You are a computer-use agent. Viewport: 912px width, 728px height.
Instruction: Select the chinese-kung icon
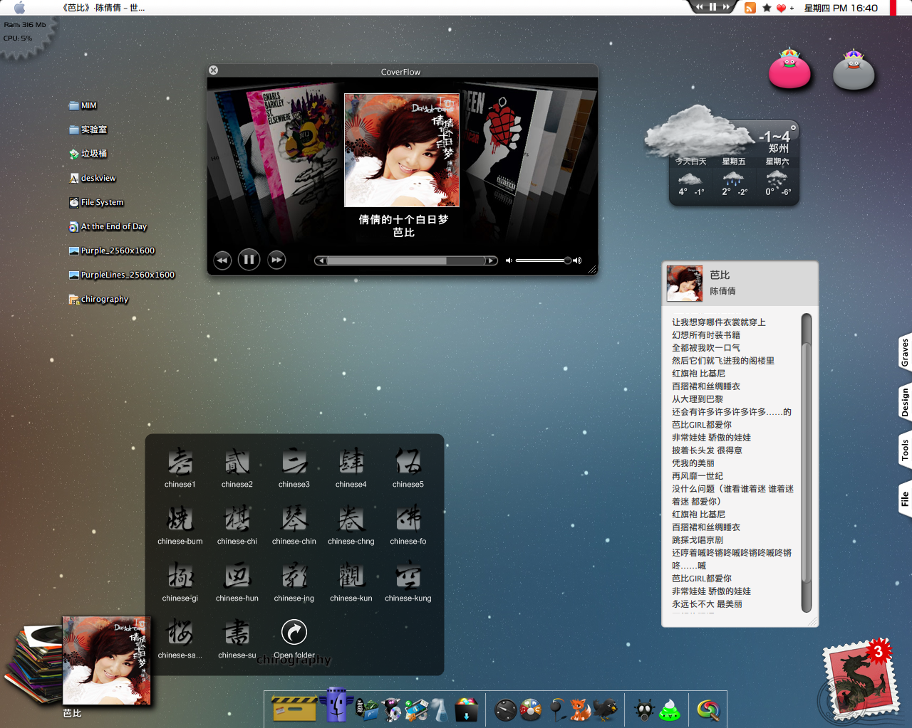click(408, 581)
